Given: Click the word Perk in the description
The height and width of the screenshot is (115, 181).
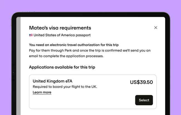Looking at the screenshot, I should [x=68, y=51].
